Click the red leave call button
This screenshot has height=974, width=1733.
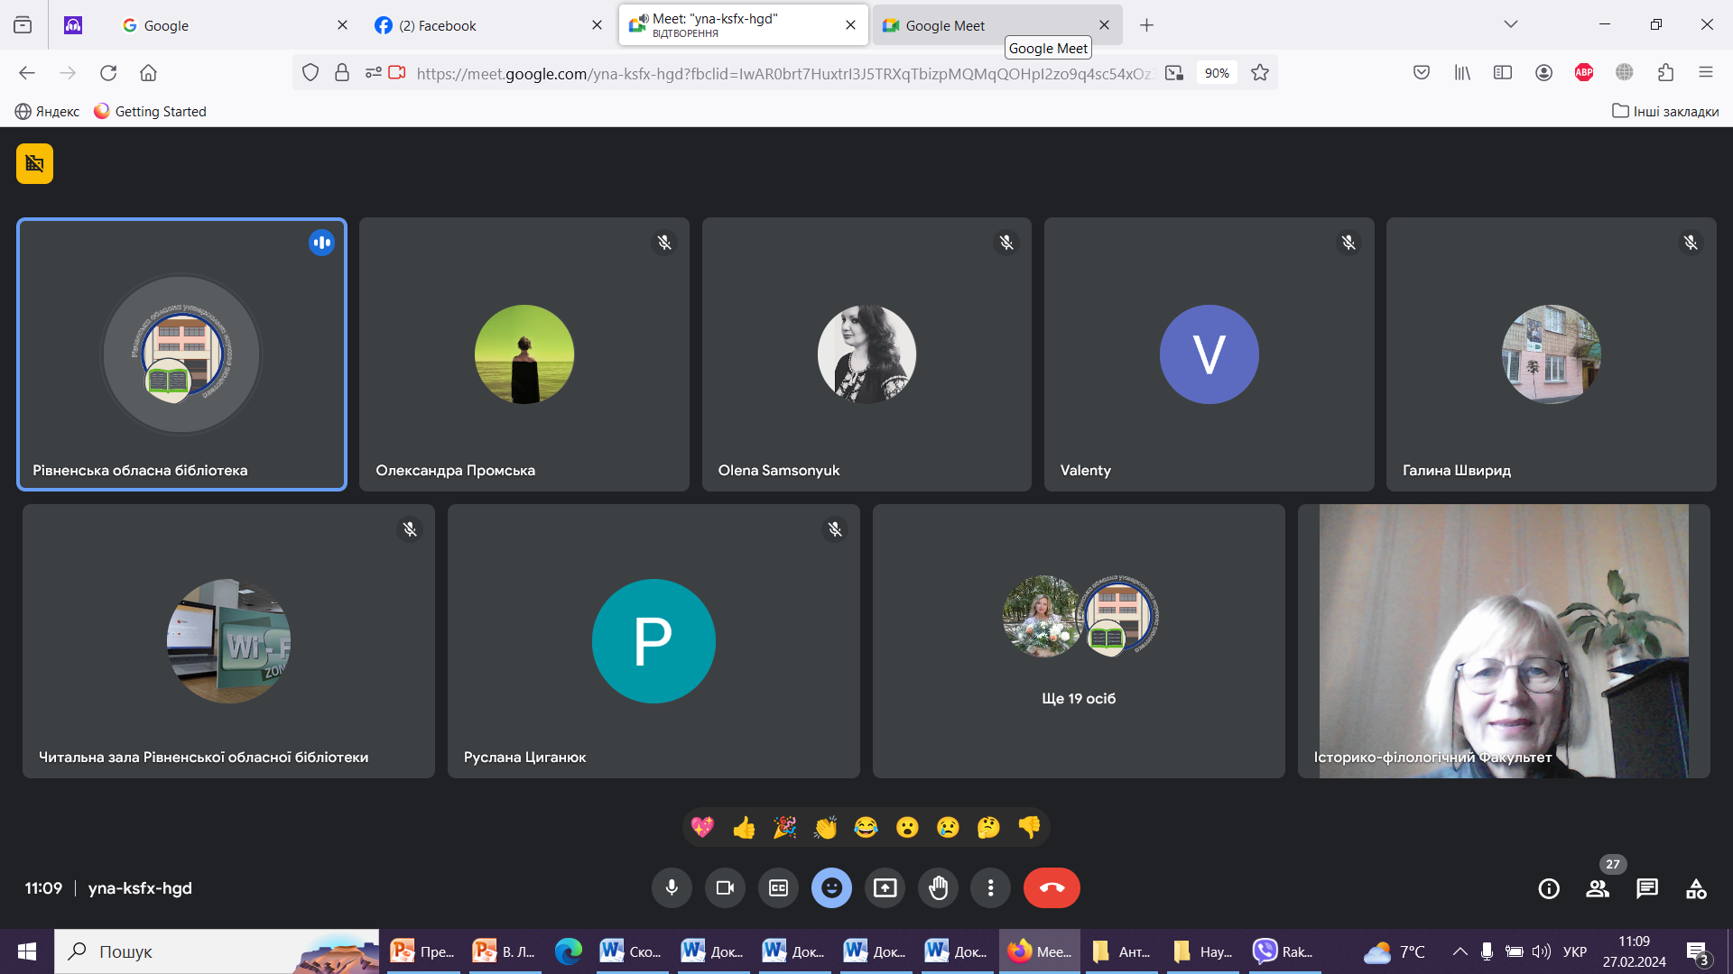click(1052, 888)
